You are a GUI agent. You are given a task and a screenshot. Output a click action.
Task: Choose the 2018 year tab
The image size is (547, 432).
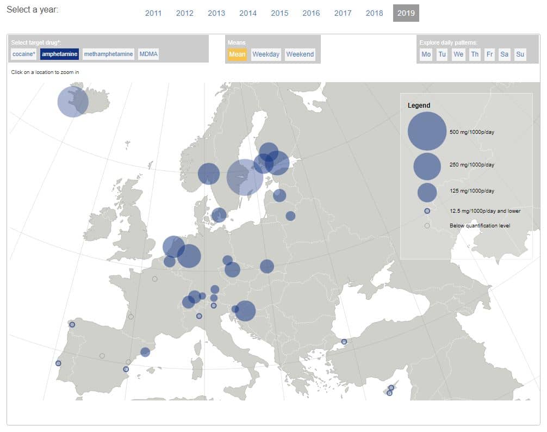(374, 13)
